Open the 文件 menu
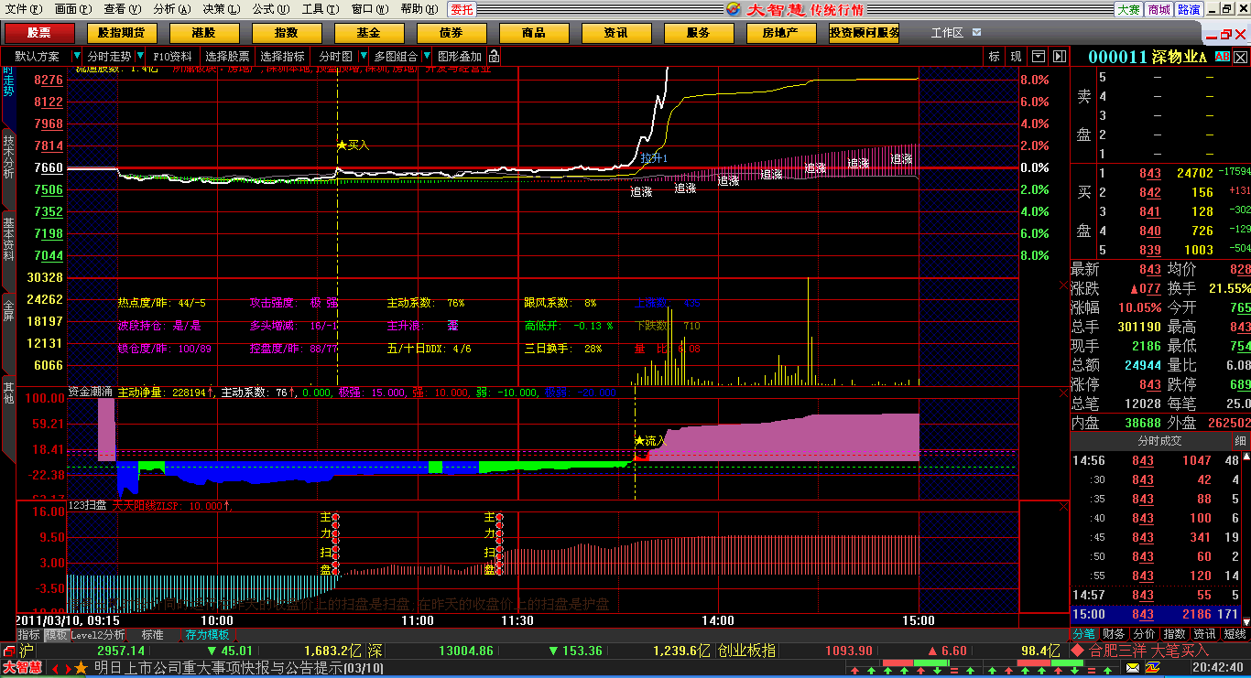 click(x=22, y=9)
